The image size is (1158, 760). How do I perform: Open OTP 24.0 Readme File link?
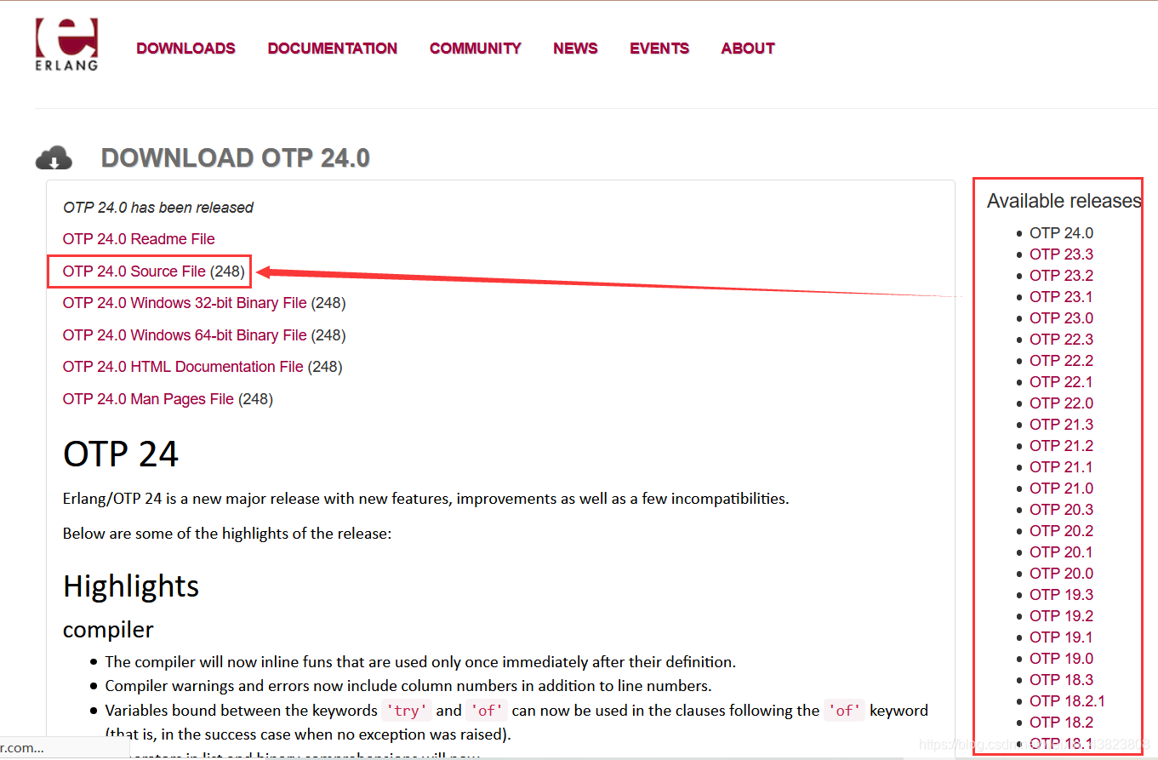pos(139,239)
